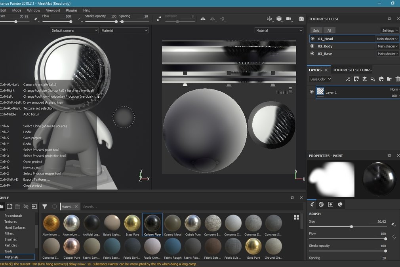
Task: Open the Help menu
Action: 87,10
